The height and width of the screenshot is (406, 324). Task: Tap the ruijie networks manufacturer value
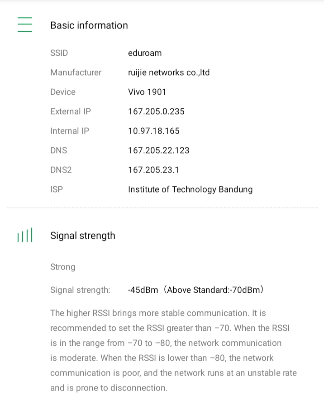point(169,72)
